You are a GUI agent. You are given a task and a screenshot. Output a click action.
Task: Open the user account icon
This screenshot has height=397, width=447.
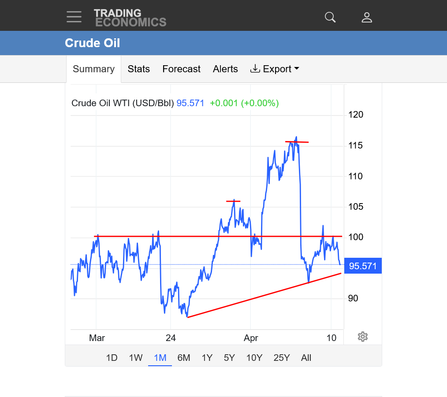[x=367, y=17]
